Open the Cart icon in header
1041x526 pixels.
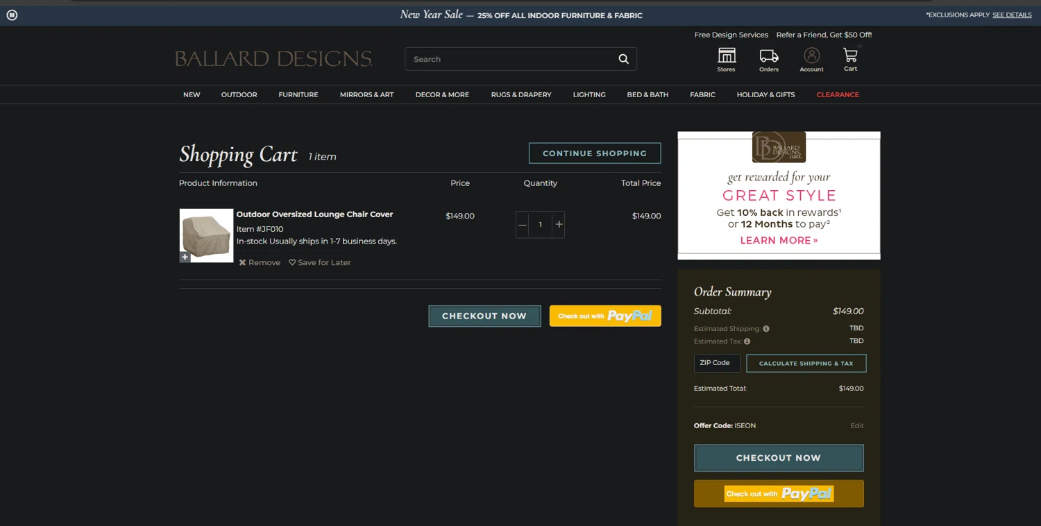[851, 59]
